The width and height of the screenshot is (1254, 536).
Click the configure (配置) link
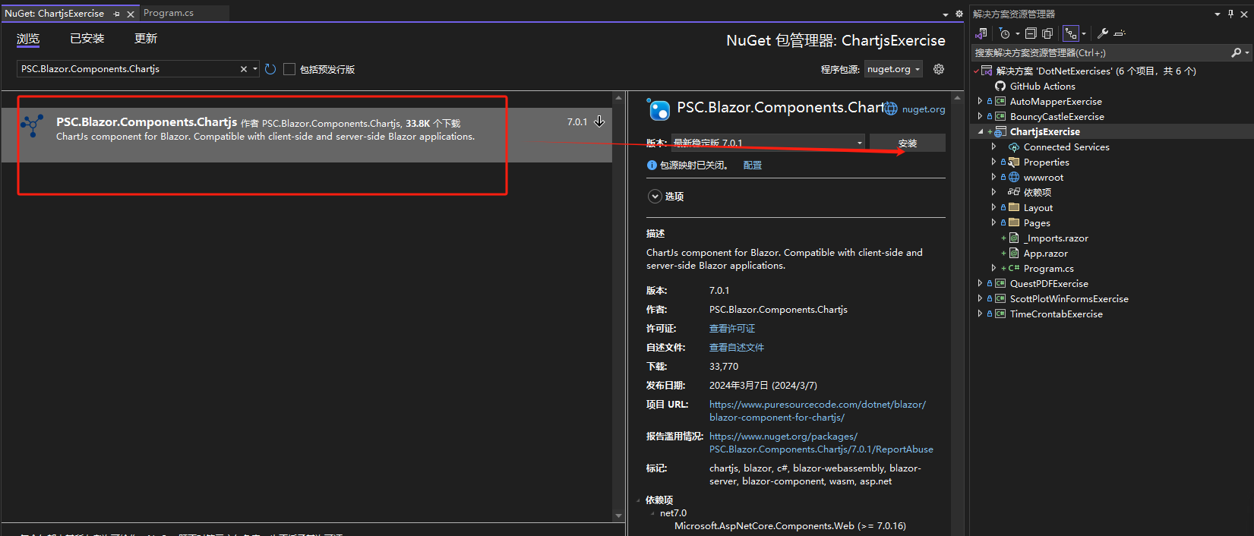(753, 165)
